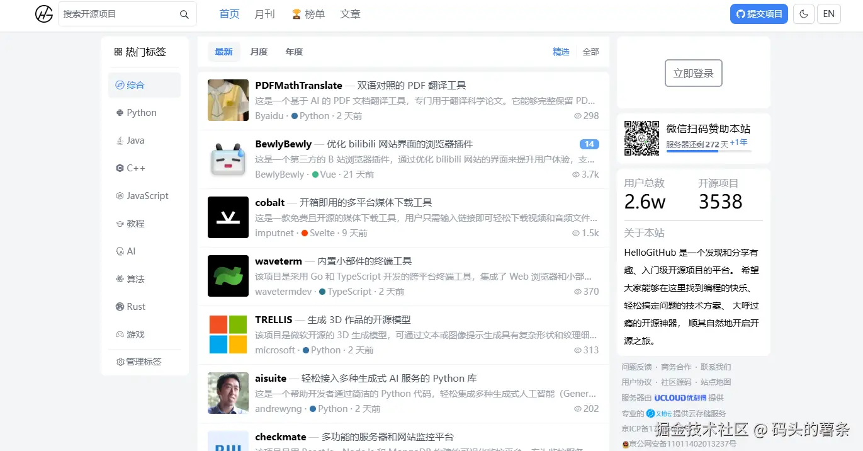This screenshot has width=863, height=451.
Task: Select the Java tag
Action: 144,140
